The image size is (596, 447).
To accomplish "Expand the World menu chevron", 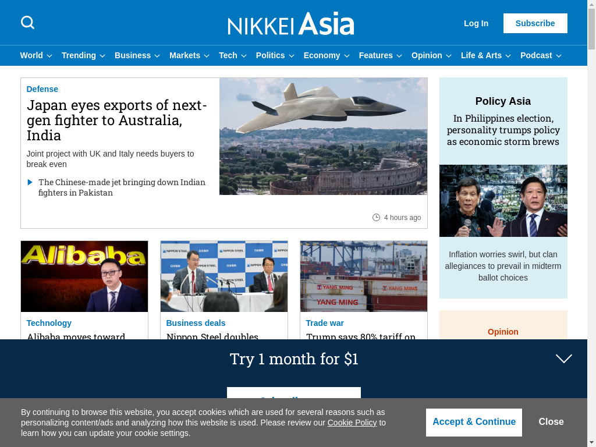I will tap(49, 56).
